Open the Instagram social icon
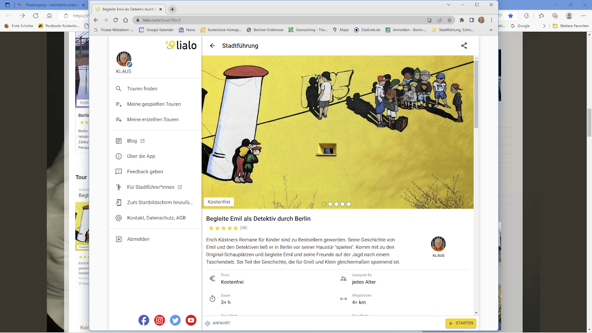Image resolution: width=592 pixels, height=333 pixels. tap(159, 320)
